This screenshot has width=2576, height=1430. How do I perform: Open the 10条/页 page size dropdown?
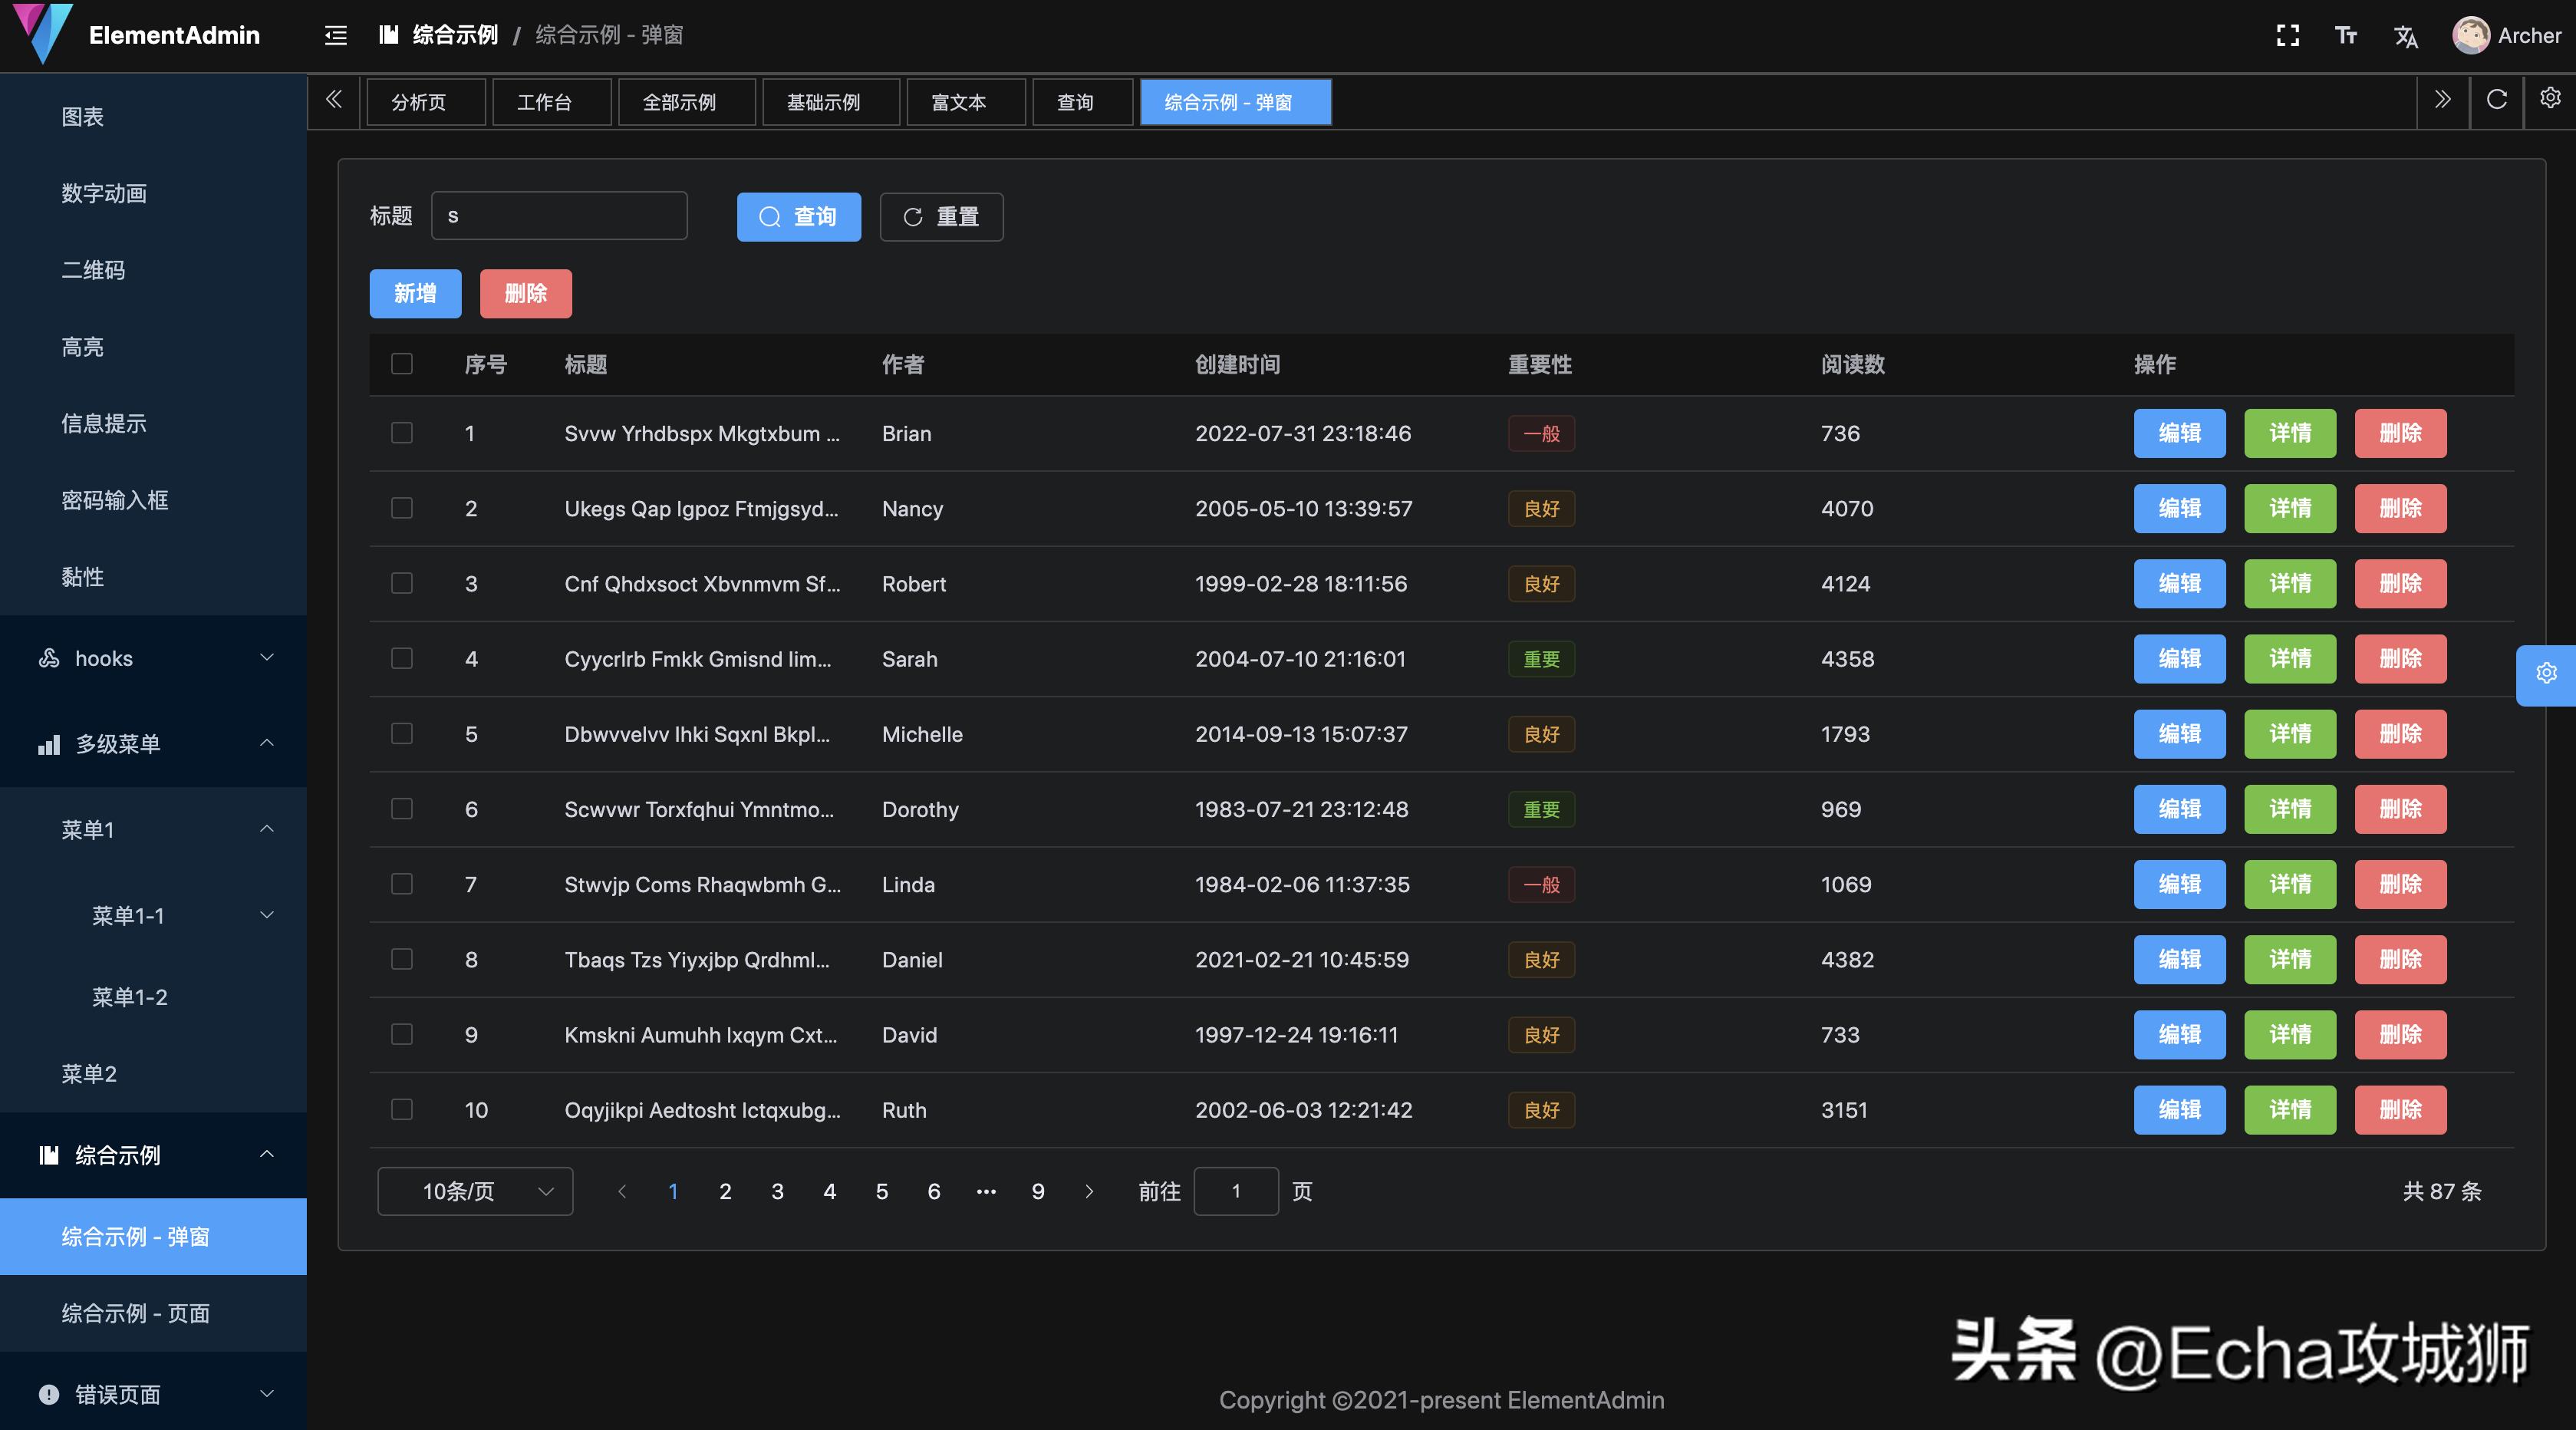tap(475, 1191)
